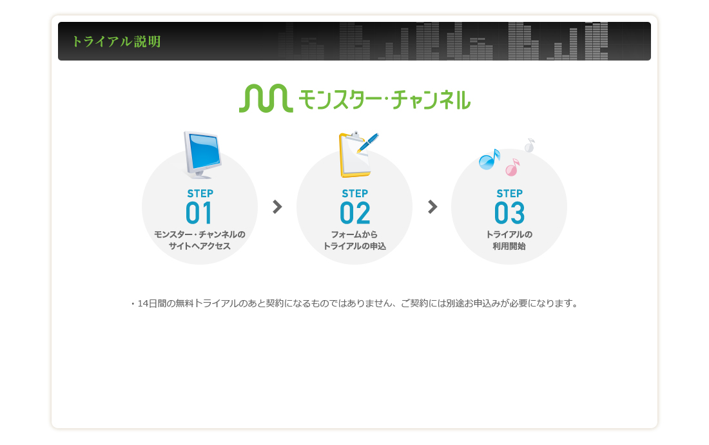
Task: Click the pink music note icon
Action: [x=512, y=167]
